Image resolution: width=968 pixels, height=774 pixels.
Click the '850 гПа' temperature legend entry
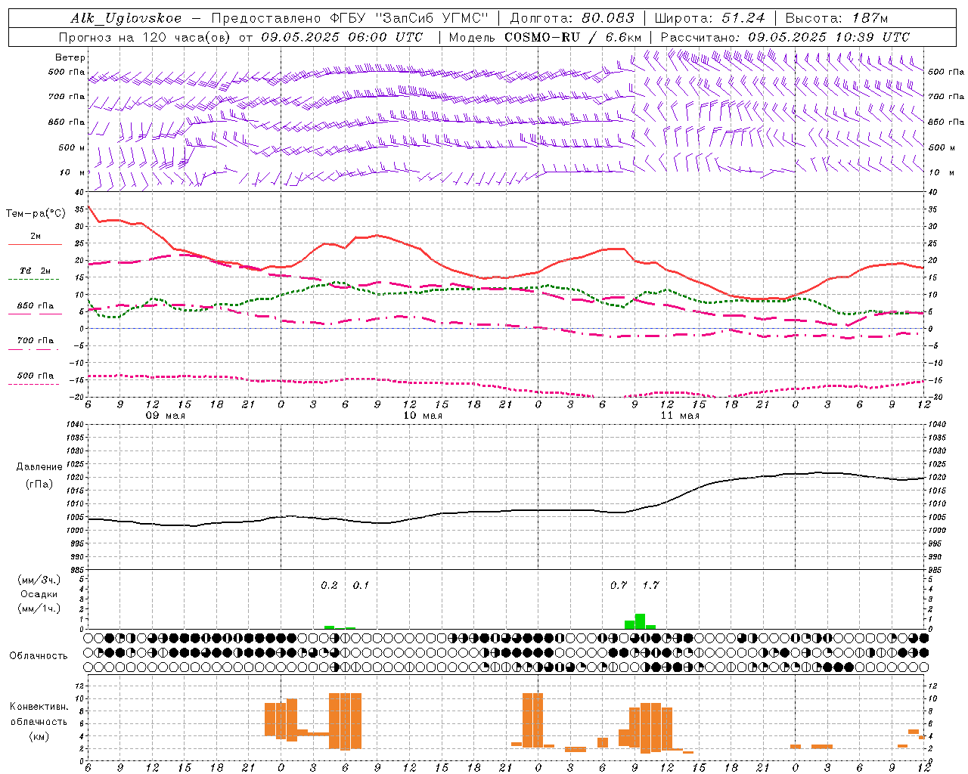pos(35,306)
